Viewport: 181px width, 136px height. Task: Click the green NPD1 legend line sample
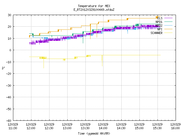[168, 22]
